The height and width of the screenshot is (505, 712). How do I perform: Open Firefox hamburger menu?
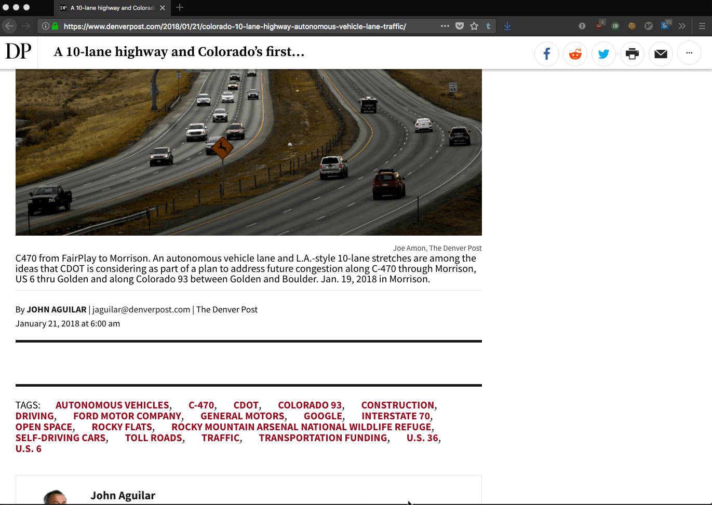702,26
